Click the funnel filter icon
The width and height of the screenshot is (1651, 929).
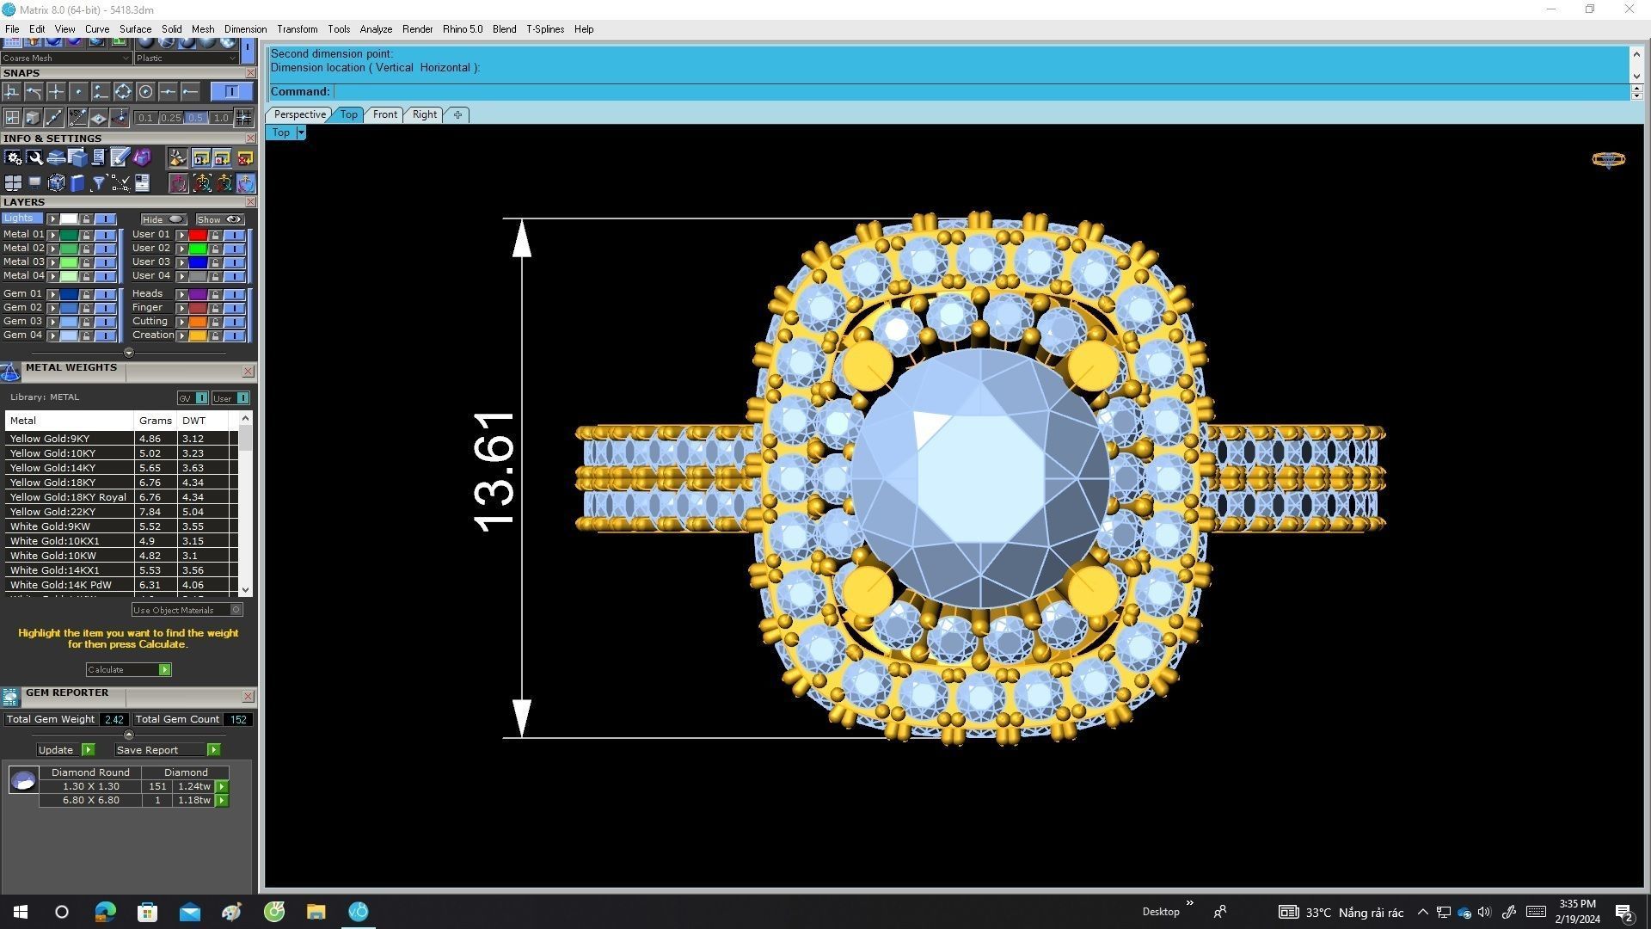tap(98, 183)
